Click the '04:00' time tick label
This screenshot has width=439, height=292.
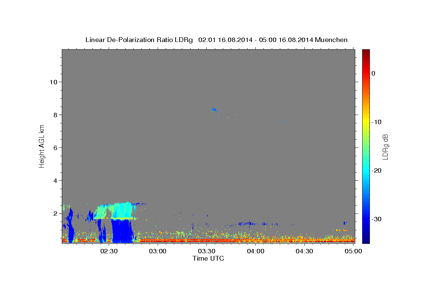pos(256,251)
